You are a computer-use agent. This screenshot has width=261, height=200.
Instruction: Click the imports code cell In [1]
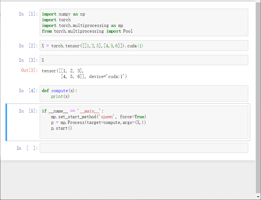[144, 23]
